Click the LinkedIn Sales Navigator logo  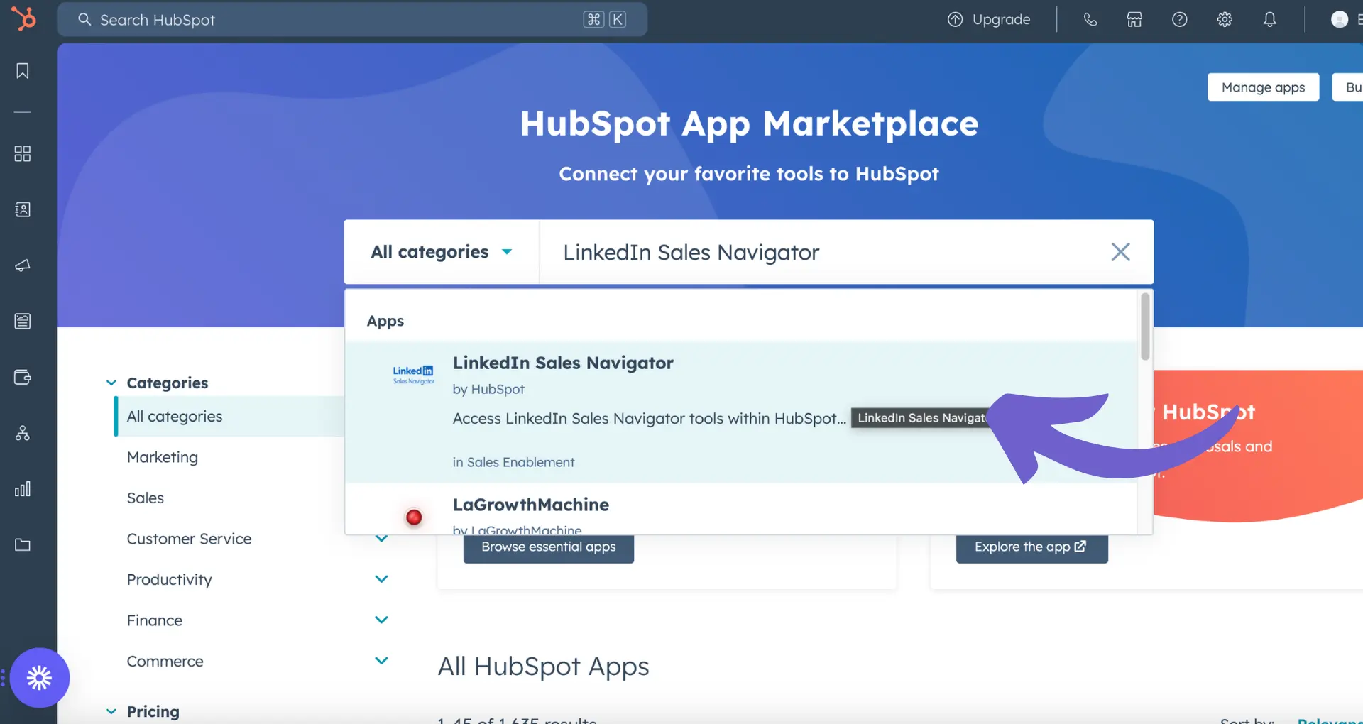click(x=414, y=375)
